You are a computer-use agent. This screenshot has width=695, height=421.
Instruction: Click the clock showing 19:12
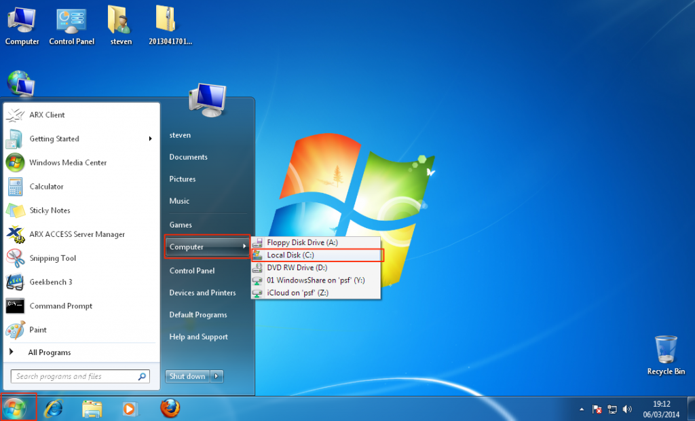pyautogui.click(x=661, y=404)
